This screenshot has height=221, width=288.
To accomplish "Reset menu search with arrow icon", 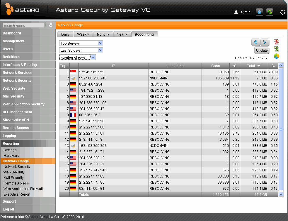I will tap(51, 25).
